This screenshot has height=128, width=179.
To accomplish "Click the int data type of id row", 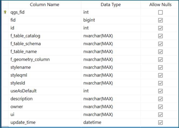I will tap(111, 28).
